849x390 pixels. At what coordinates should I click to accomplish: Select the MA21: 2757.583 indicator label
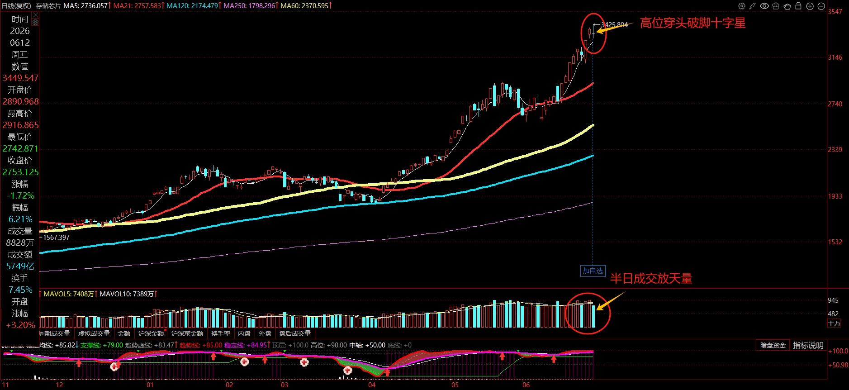137,6
